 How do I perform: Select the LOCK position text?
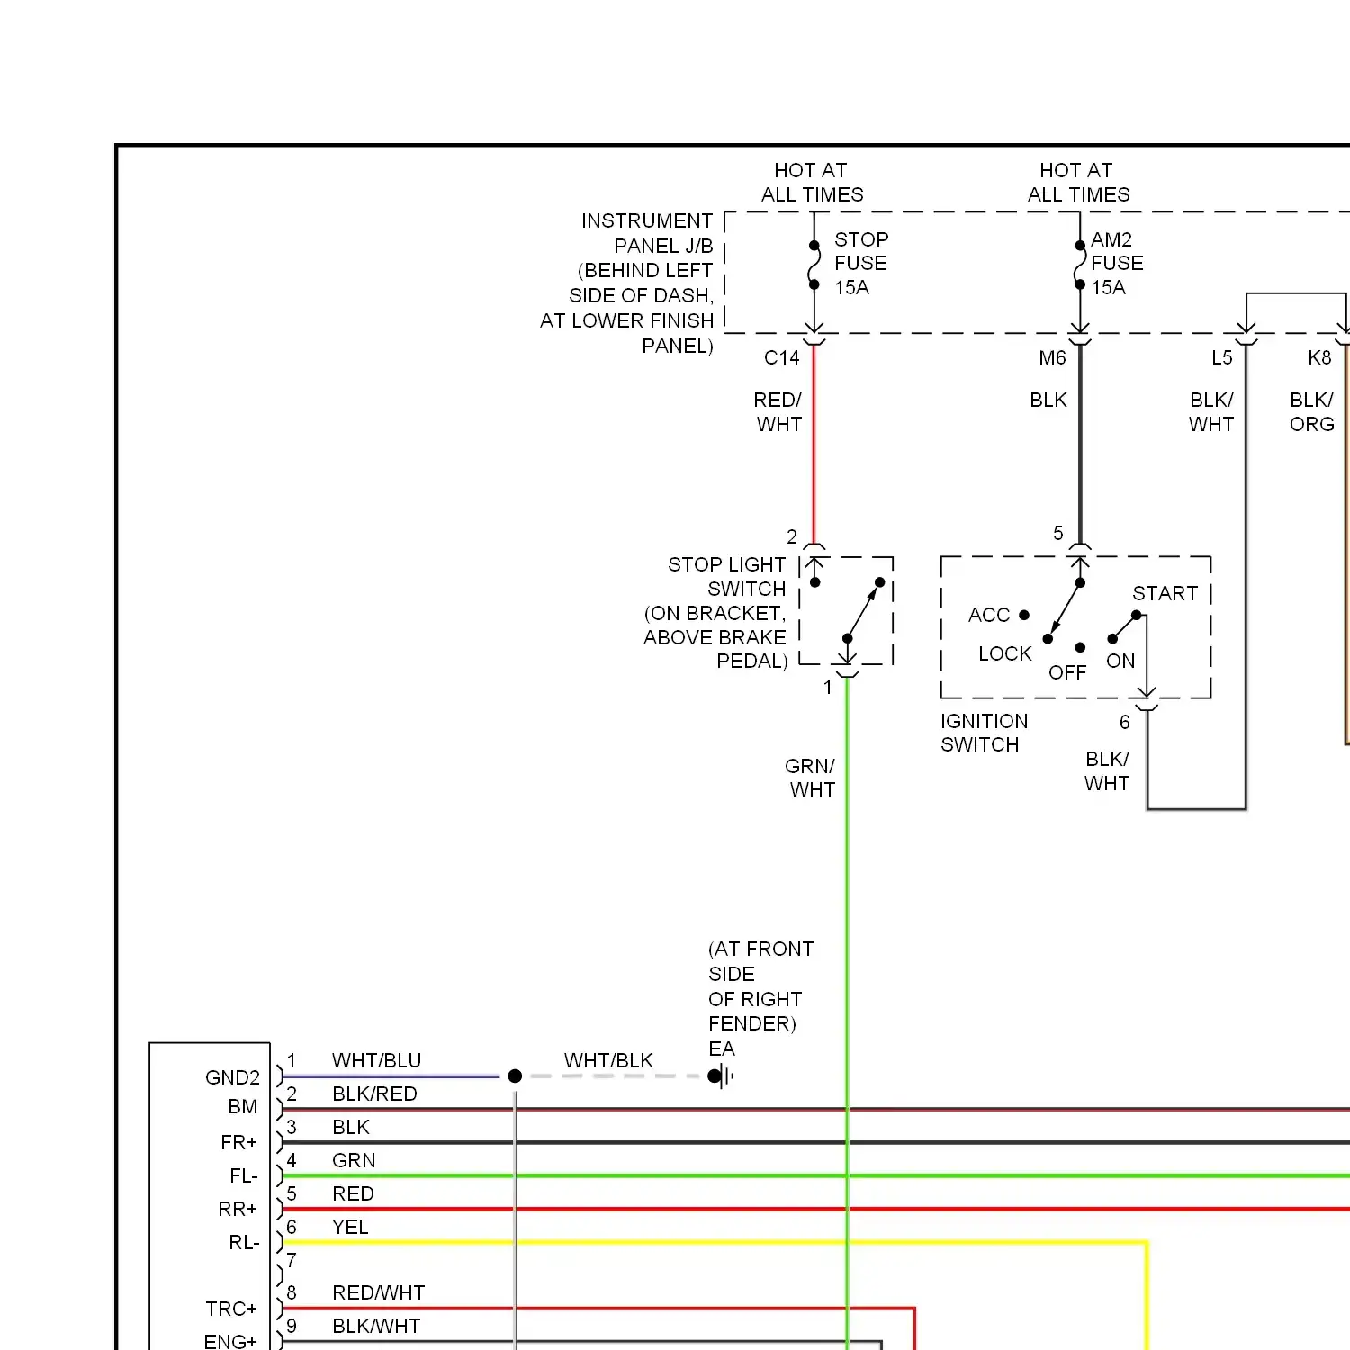[1005, 654]
